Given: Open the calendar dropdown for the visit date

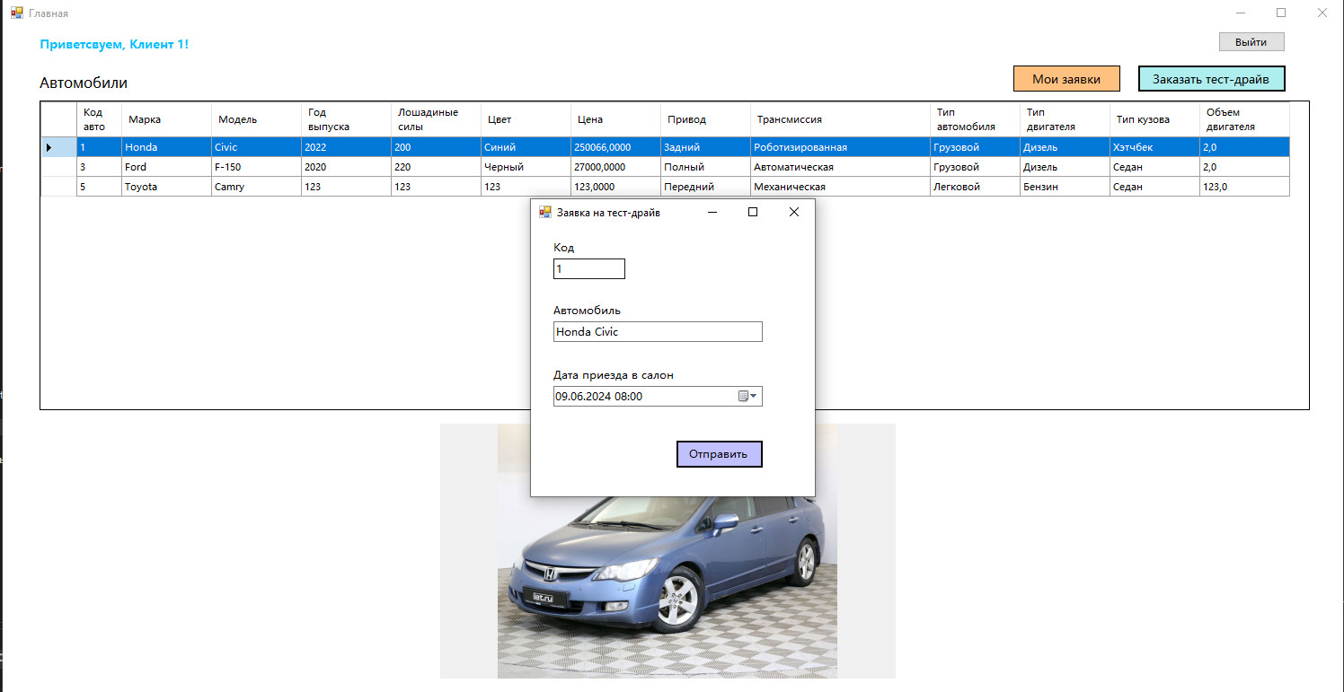Looking at the screenshot, I should (x=747, y=396).
